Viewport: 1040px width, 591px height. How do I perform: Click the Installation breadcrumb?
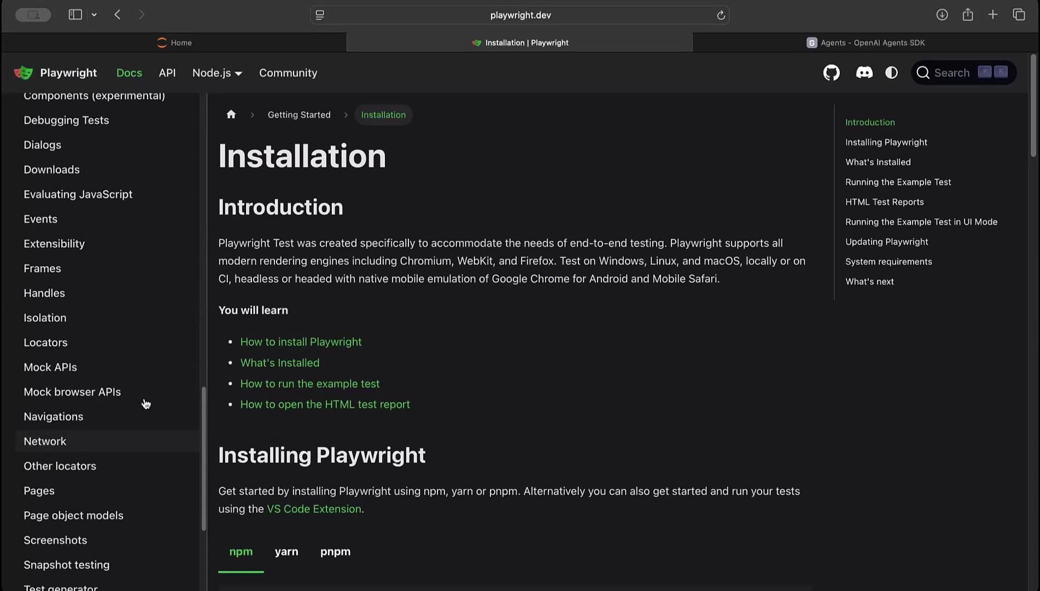click(383, 114)
